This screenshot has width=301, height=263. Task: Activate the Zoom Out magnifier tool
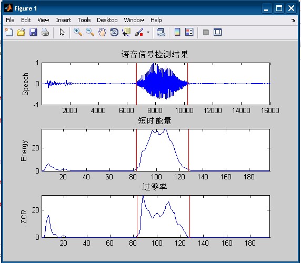point(90,32)
